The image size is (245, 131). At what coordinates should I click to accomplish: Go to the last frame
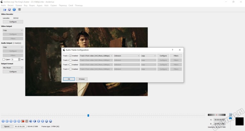(43, 121)
